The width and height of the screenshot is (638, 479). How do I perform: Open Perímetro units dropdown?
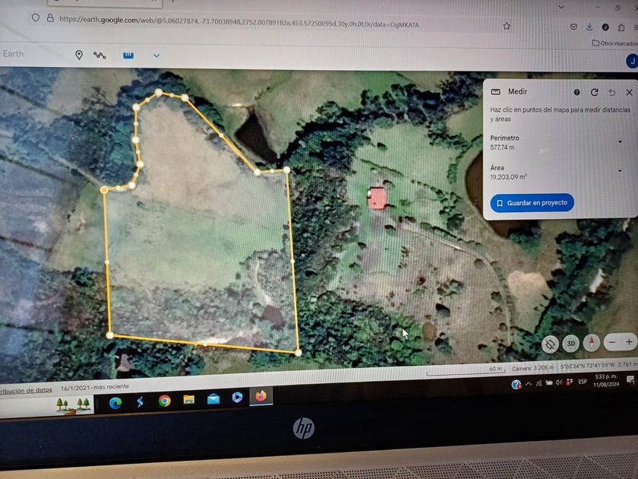(x=620, y=141)
